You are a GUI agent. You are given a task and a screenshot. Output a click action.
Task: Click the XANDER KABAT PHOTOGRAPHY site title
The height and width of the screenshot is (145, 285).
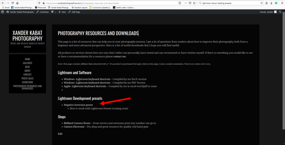coord(28,36)
